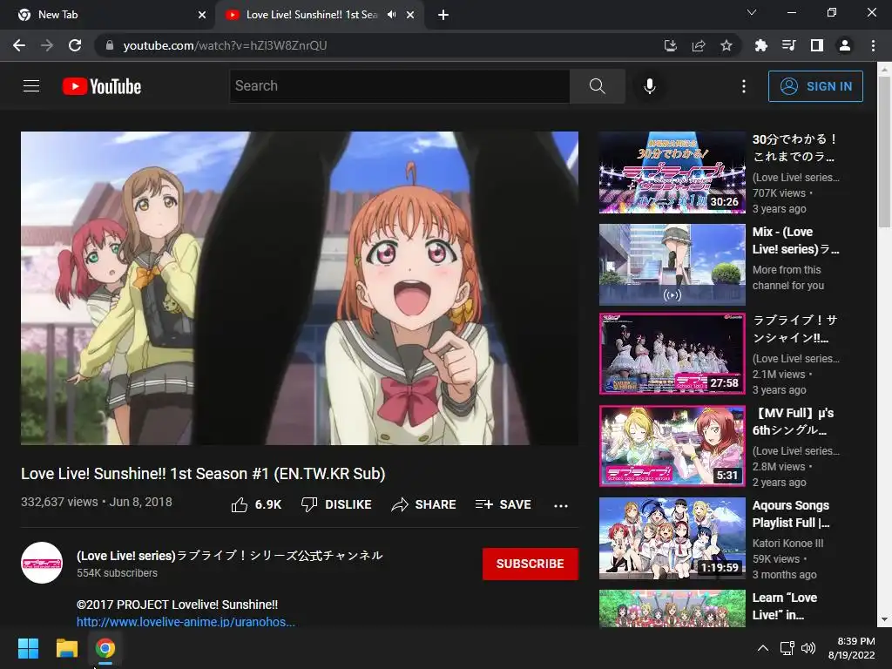Open the lovelive-anime.jp description link

point(186,622)
